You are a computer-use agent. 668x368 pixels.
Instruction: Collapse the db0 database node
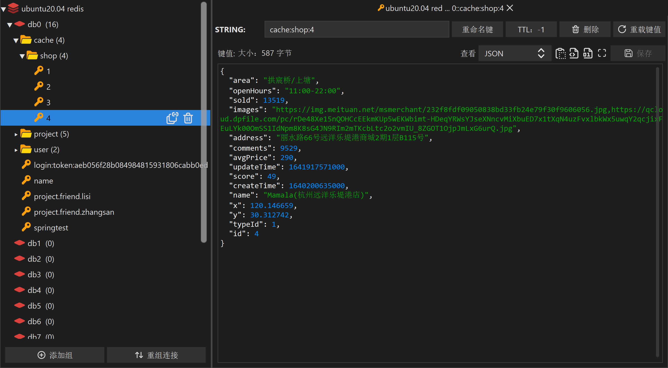(x=10, y=25)
